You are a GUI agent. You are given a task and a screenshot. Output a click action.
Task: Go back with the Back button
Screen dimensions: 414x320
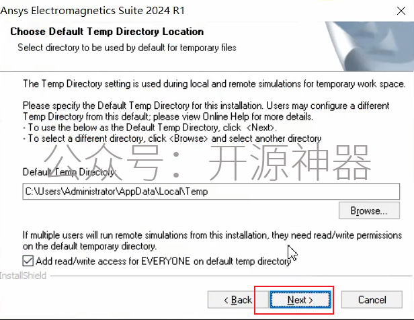(238, 300)
